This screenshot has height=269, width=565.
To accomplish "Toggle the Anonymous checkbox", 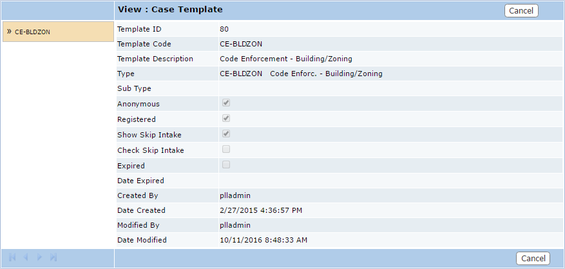I will (226, 103).
